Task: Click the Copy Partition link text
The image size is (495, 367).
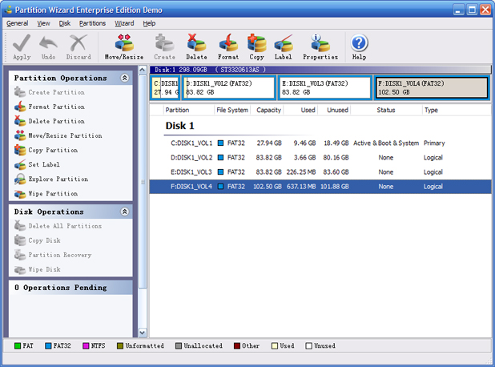Action: pyautogui.click(x=53, y=150)
